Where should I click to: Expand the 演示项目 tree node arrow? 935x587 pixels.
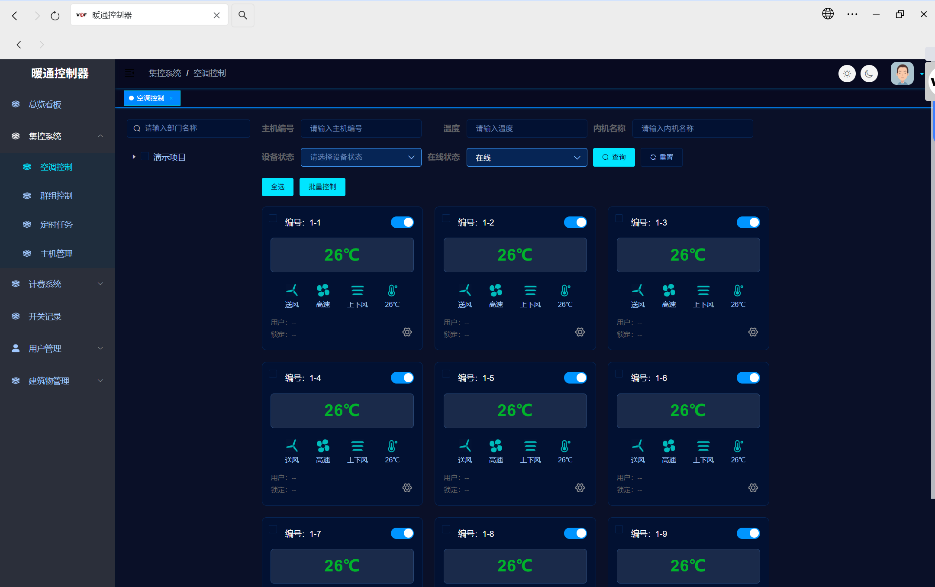[134, 157]
